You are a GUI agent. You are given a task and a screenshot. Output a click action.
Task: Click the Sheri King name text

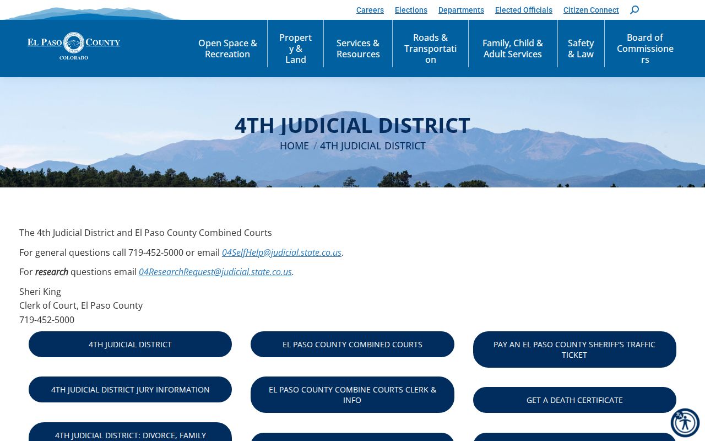(40, 292)
